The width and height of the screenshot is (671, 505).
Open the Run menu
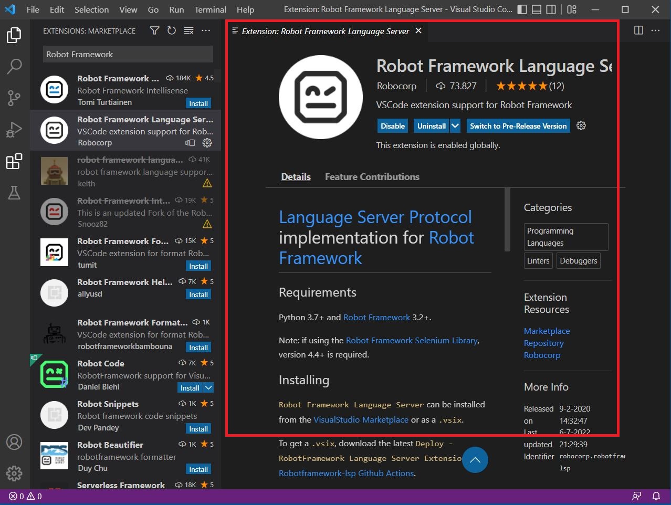coord(176,9)
